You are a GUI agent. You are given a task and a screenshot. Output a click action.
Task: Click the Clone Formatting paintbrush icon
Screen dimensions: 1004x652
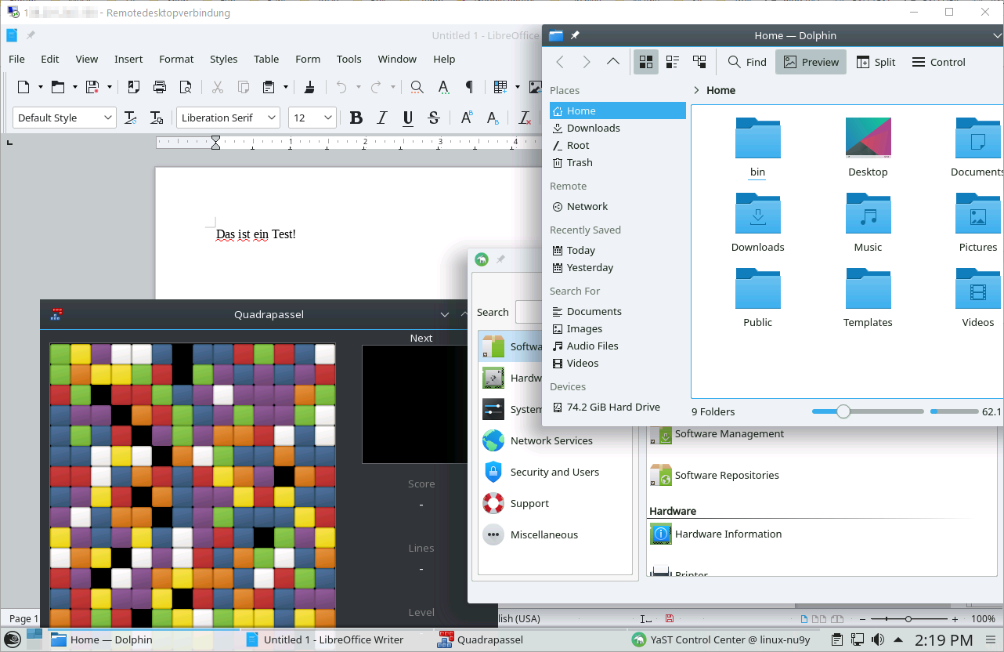[309, 87]
